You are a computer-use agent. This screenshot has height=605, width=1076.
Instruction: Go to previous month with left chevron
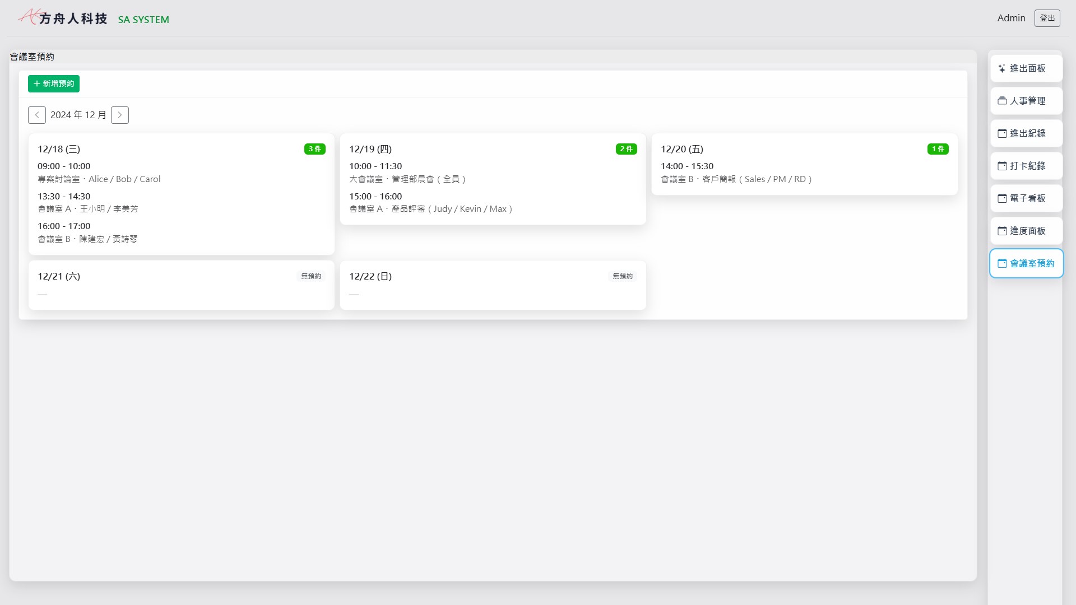click(x=37, y=115)
